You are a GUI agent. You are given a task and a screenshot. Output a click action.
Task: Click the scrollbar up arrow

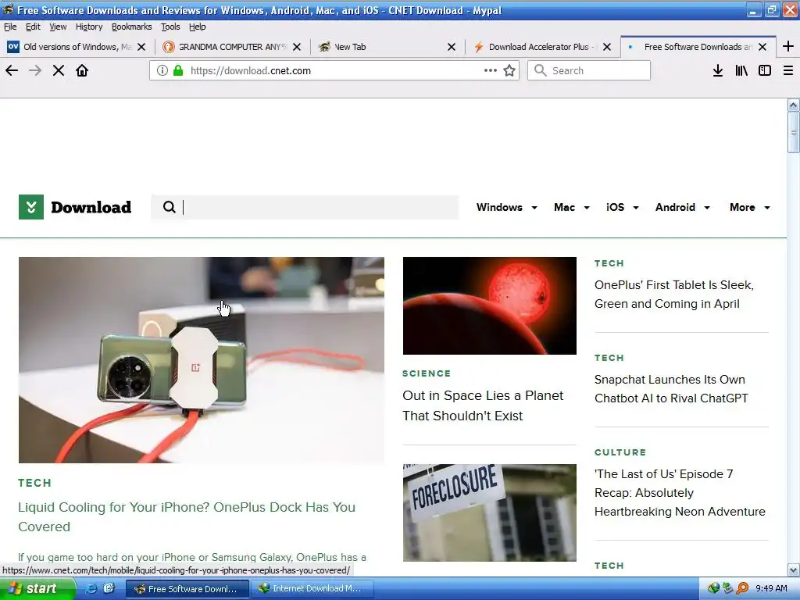[794, 105]
